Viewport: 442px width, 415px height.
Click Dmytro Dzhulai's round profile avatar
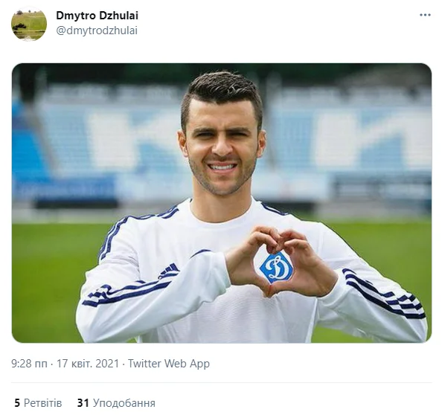[29, 24]
